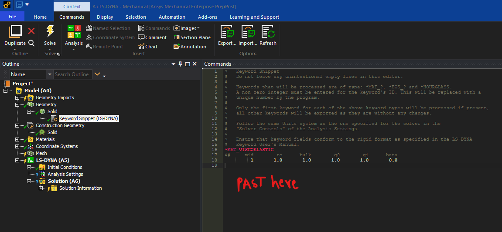
Task: Click the Remote Point ribbon item
Action: pos(104,46)
